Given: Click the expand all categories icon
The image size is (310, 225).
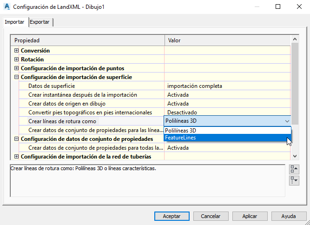Looking at the screenshot, I should (x=294, y=180).
